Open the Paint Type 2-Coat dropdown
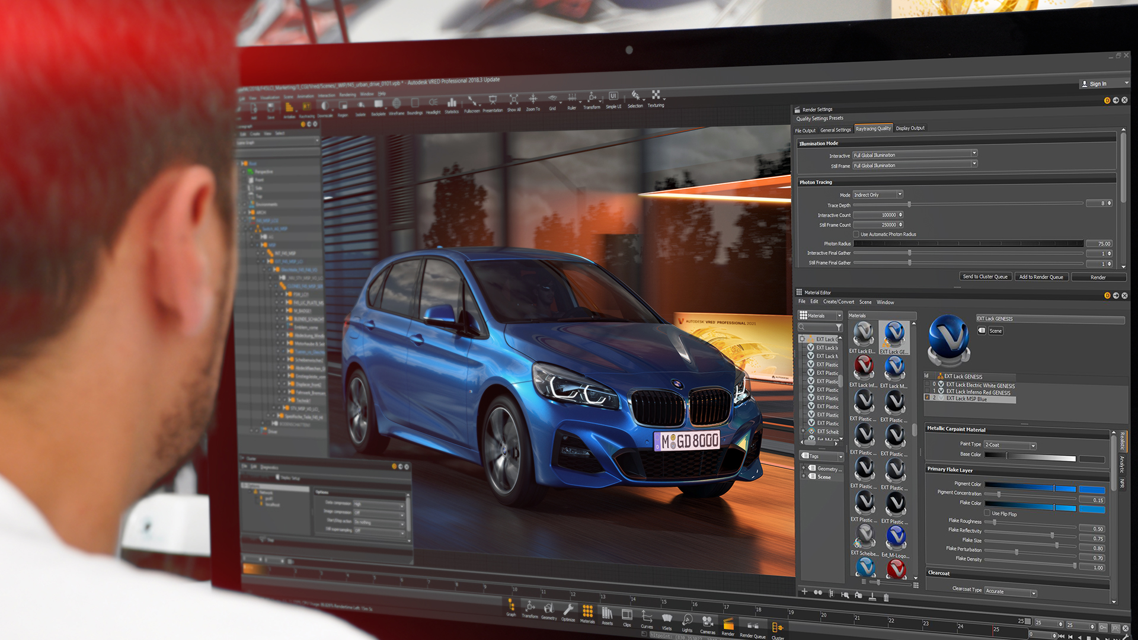Viewport: 1138px width, 640px height. coord(1010,445)
